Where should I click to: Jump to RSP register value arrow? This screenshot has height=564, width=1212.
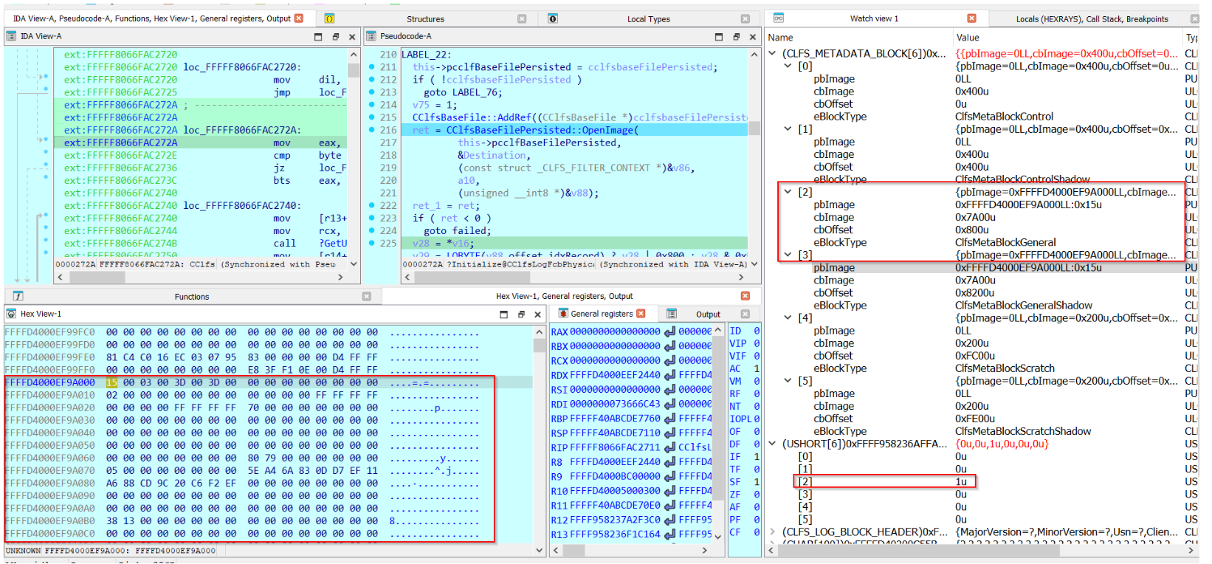(x=669, y=433)
